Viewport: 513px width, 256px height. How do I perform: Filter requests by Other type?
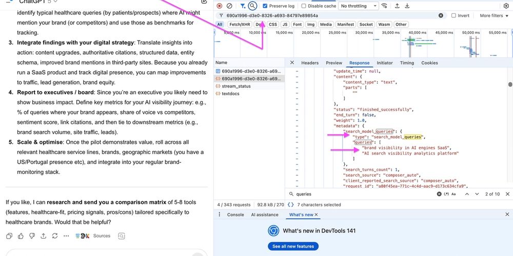(x=401, y=25)
